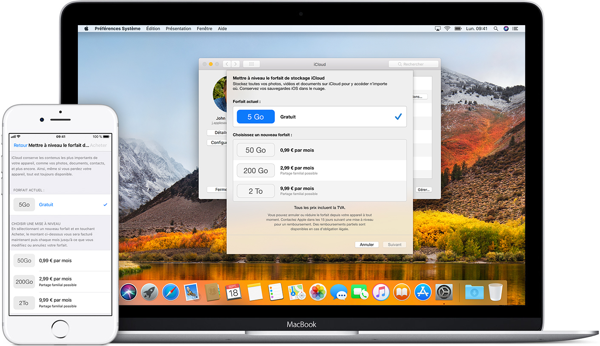Open the Apple logo menu
The image size is (600, 346).
(86, 29)
